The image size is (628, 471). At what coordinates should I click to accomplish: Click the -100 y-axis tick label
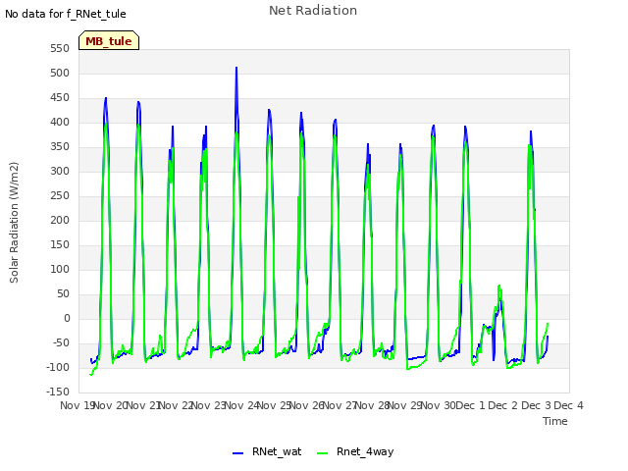tap(58, 367)
